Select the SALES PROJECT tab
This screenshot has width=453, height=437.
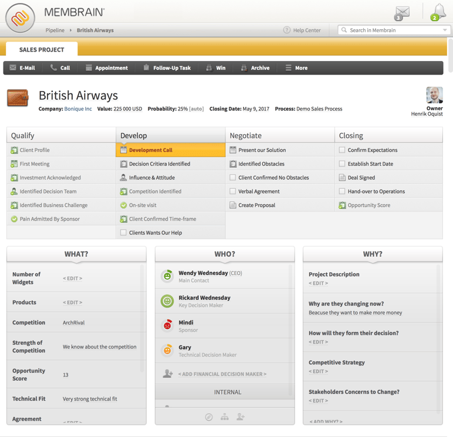pyautogui.click(x=42, y=49)
